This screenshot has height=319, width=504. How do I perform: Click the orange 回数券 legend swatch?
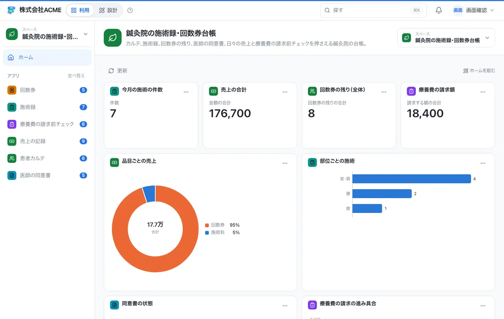click(x=207, y=225)
